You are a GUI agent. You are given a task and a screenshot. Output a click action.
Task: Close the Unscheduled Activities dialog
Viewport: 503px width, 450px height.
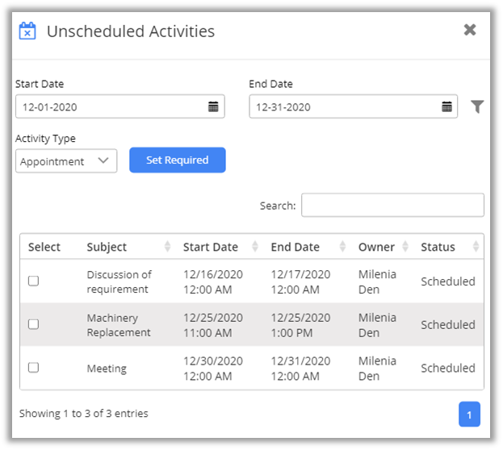click(470, 30)
